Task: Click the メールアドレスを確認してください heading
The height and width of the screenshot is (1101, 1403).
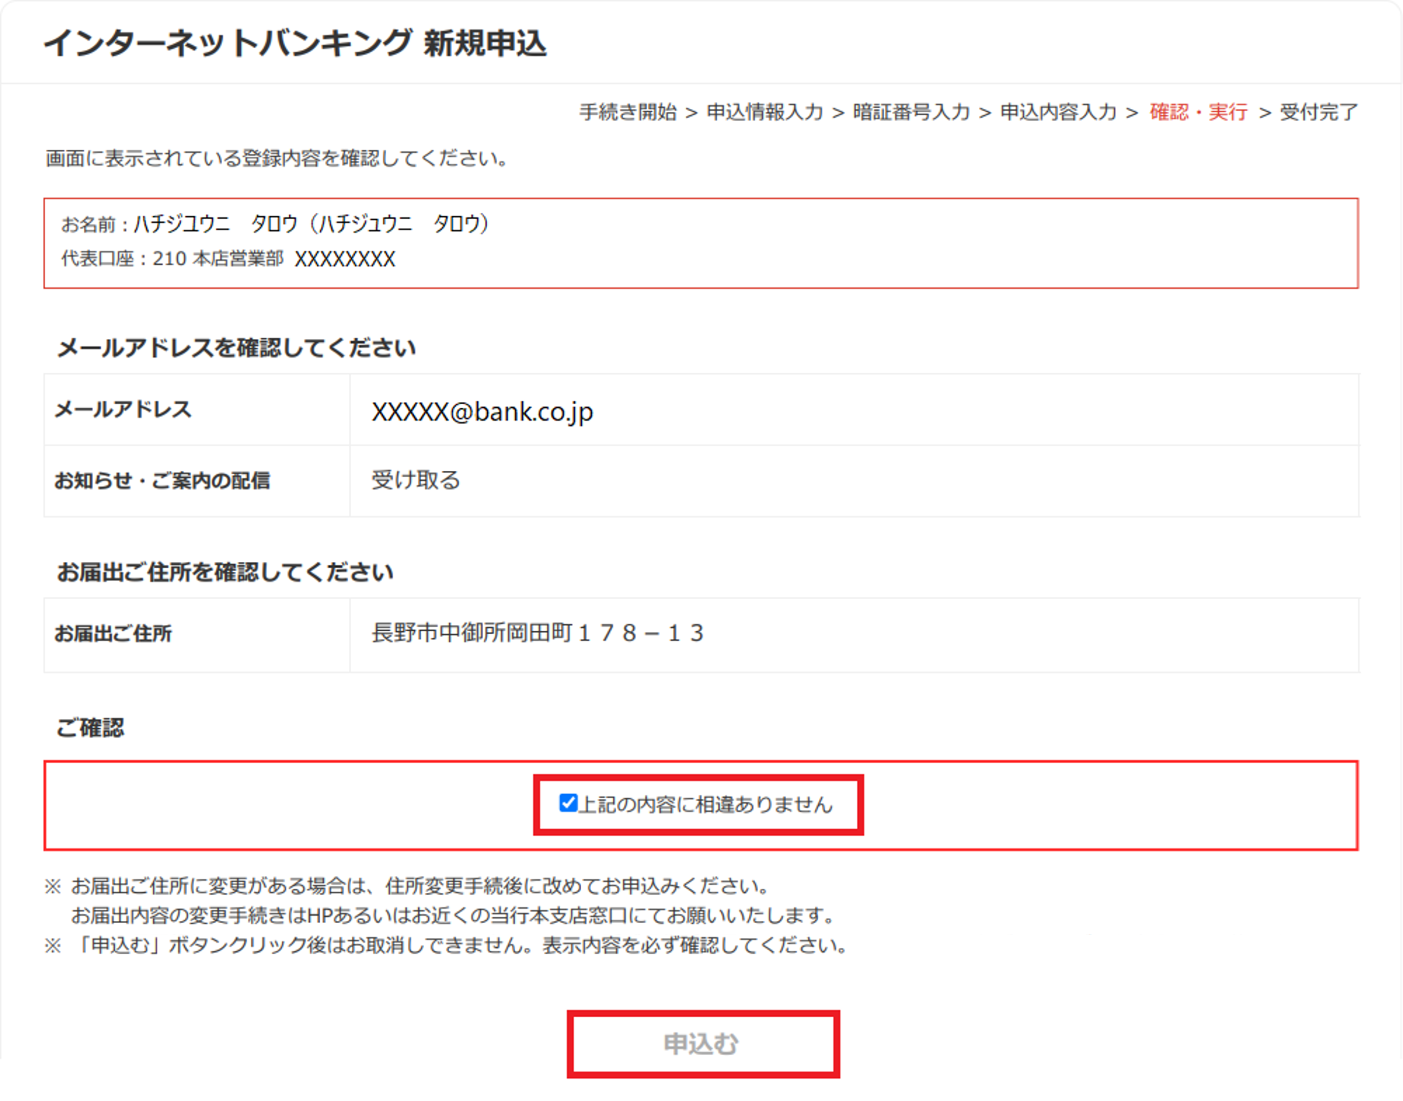Action: point(236,348)
